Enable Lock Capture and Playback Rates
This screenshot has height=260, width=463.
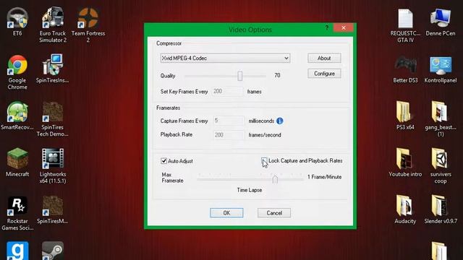(264, 161)
